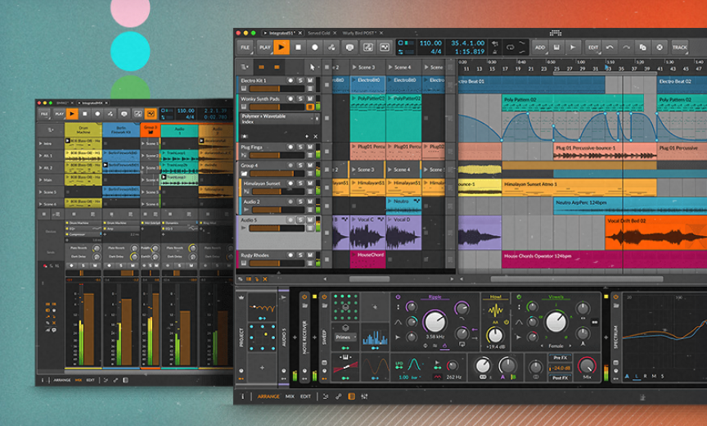Click the orange Play transport button
The image size is (707, 426).
pos(281,48)
